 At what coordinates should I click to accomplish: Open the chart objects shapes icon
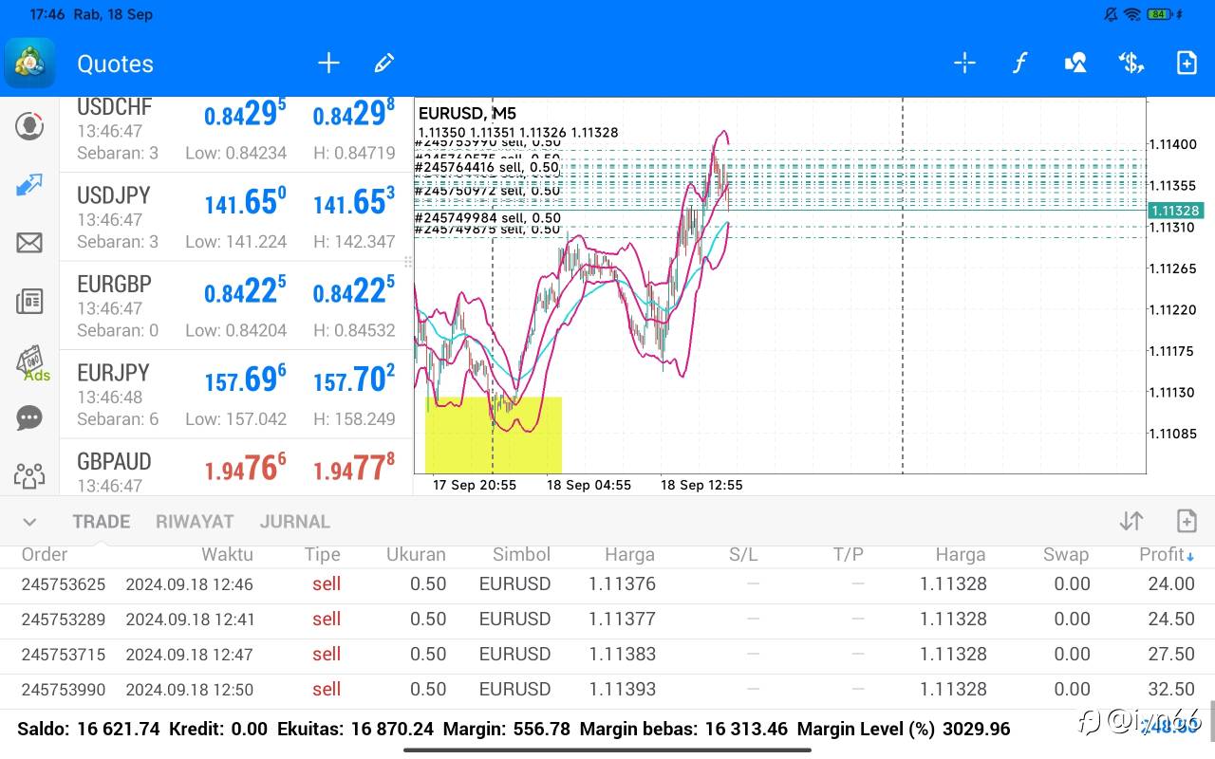pos(1075,64)
